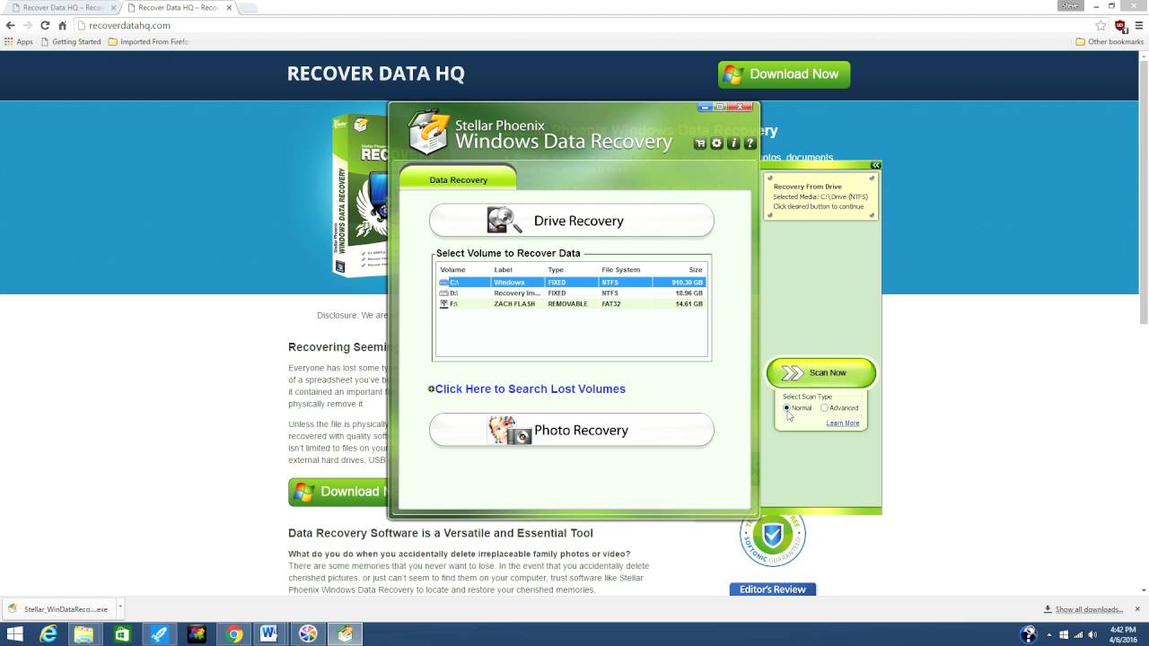The width and height of the screenshot is (1149, 646).
Task: Go back using the browser back arrow
Action: coord(11,25)
